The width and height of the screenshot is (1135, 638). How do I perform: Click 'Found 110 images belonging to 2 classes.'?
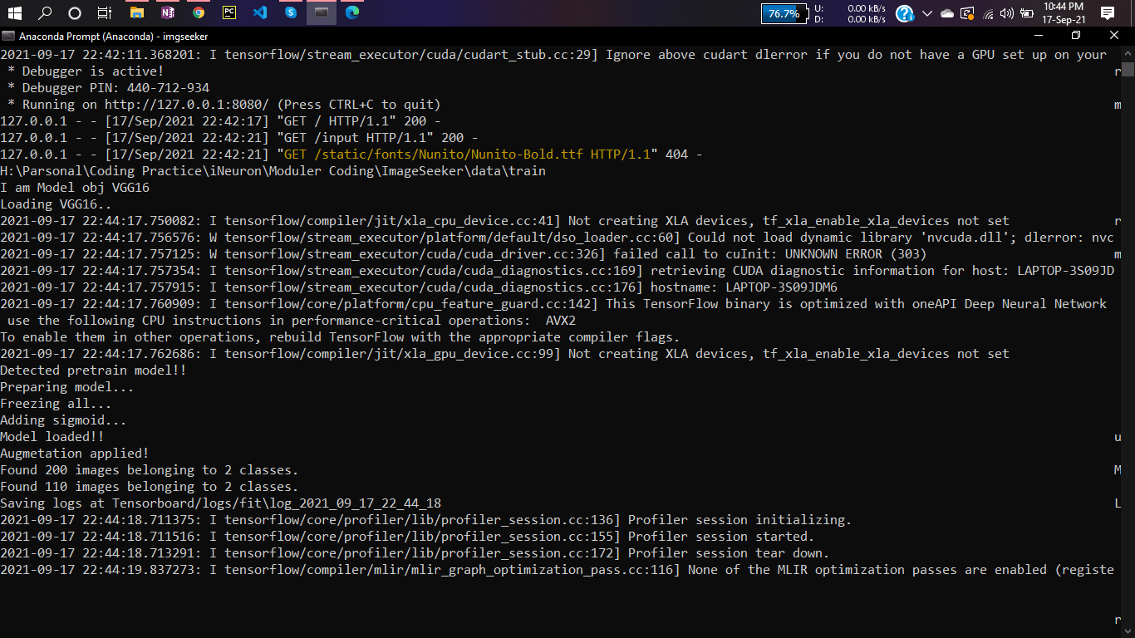150,487
